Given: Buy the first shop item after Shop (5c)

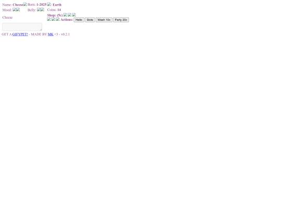Looking at the screenshot, I should click(x=65, y=15).
